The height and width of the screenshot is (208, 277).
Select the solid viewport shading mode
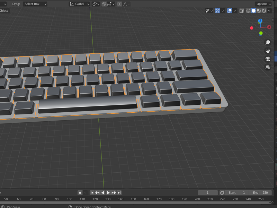point(253,11)
